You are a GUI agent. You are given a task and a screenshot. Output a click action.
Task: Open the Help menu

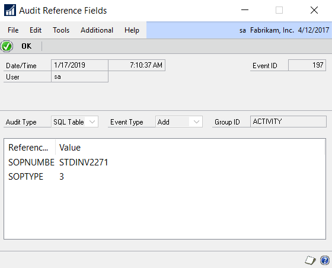tap(132, 30)
